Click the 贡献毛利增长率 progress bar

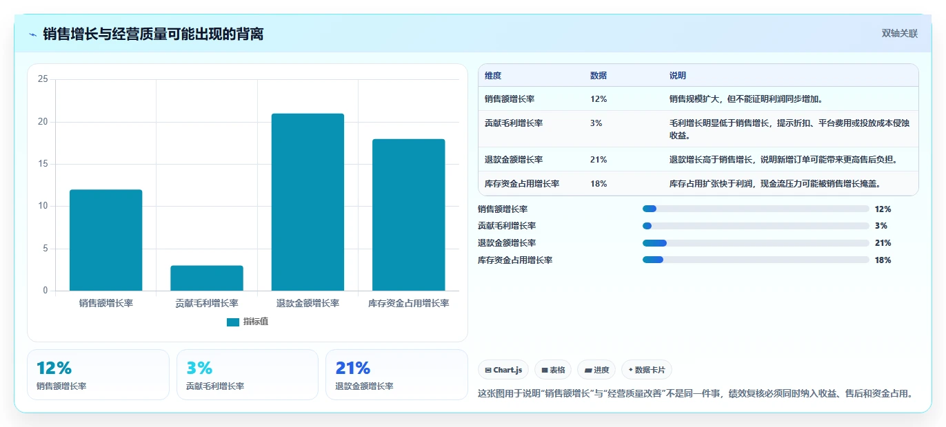756,226
